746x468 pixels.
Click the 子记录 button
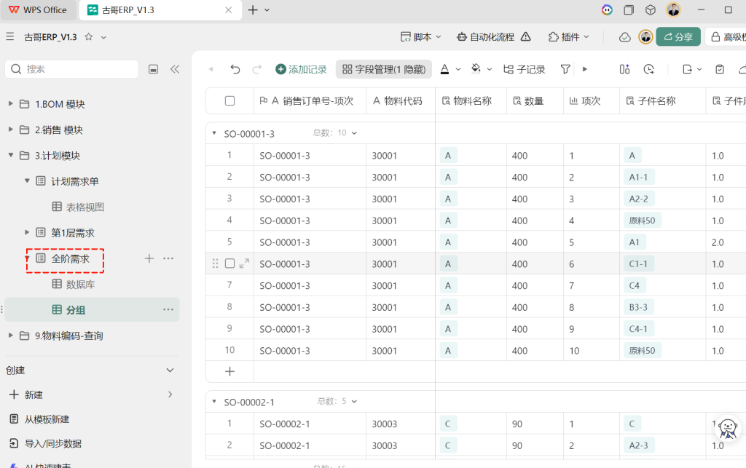[x=525, y=69]
